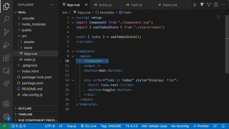Image resolution: width=229 pixels, height=129 pixels.
Task: Fold the template block on line 8
Action: coord(73,51)
